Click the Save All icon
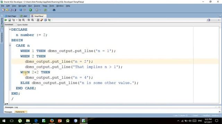 click(15, 10)
